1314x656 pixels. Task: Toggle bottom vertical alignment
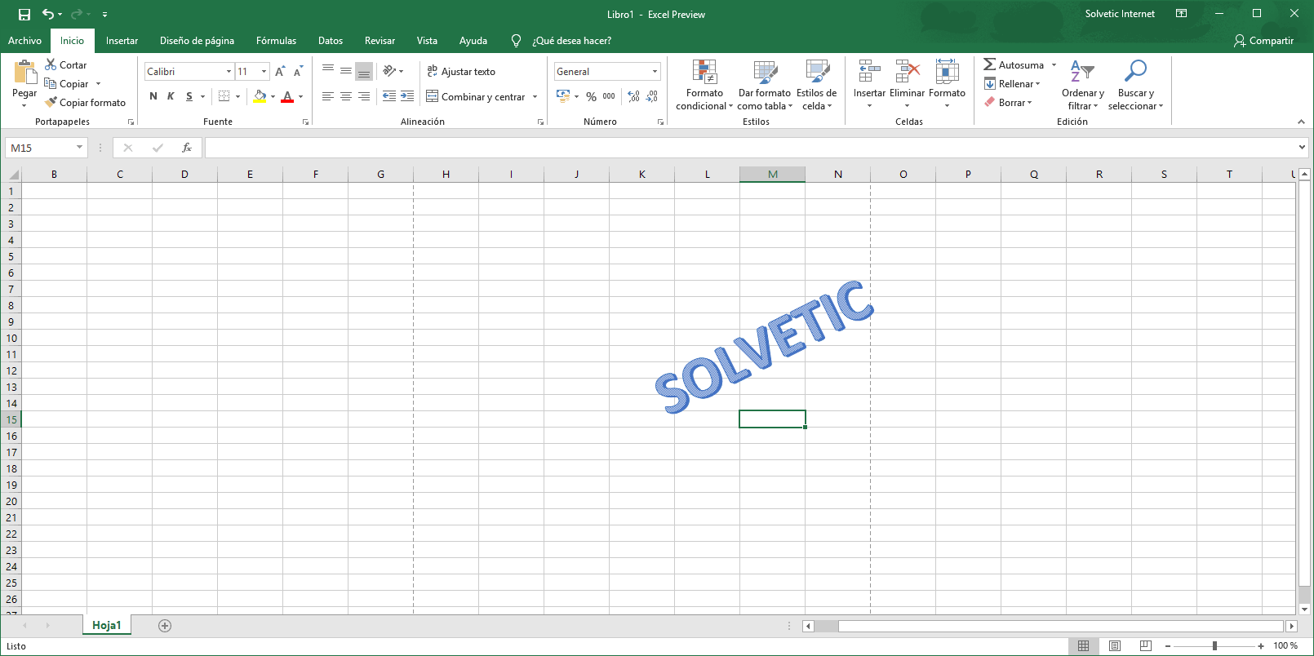pos(364,71)
